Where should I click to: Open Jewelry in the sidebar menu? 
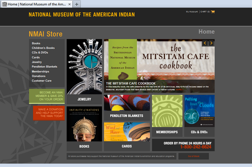tap(37, 62)
